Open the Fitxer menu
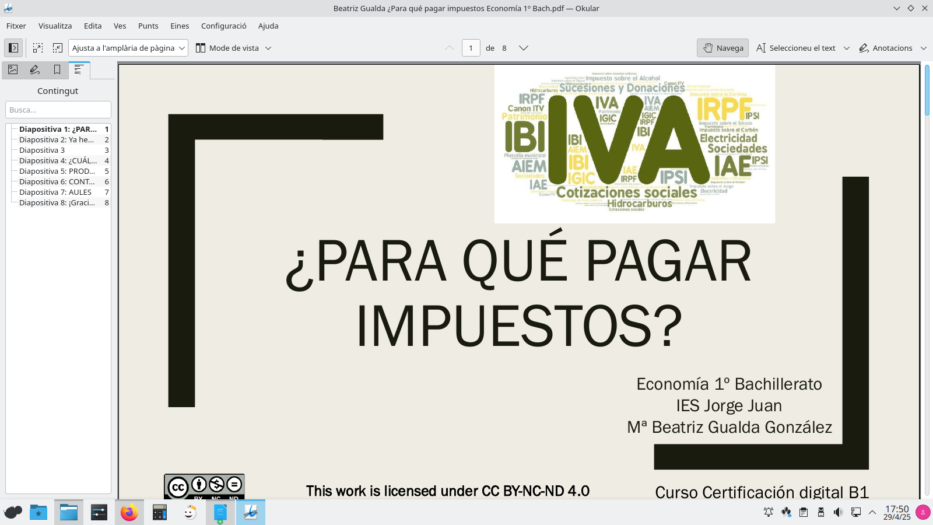 [16, 26]
